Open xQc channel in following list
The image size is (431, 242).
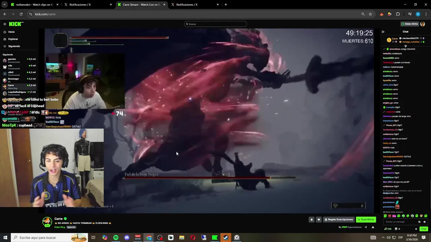[19, 67]
